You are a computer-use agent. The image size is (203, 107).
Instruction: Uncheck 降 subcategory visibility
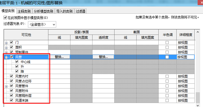pos(17,71)
